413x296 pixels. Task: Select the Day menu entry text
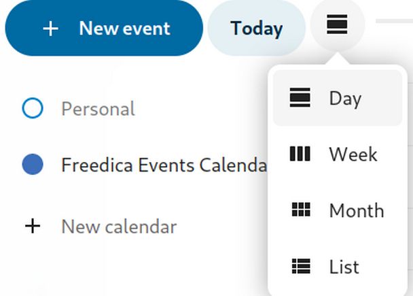(x=345, y=98)
